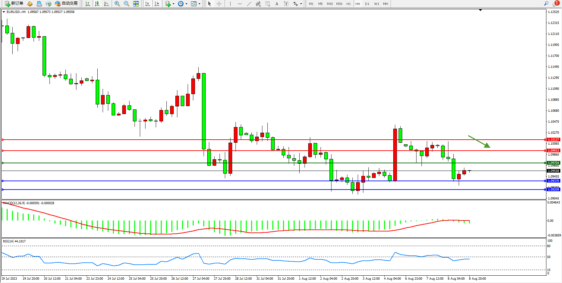This screenshot has width=562, height=283.
Task: Switch to the H1 timeframe
Action: click(348, 4)
